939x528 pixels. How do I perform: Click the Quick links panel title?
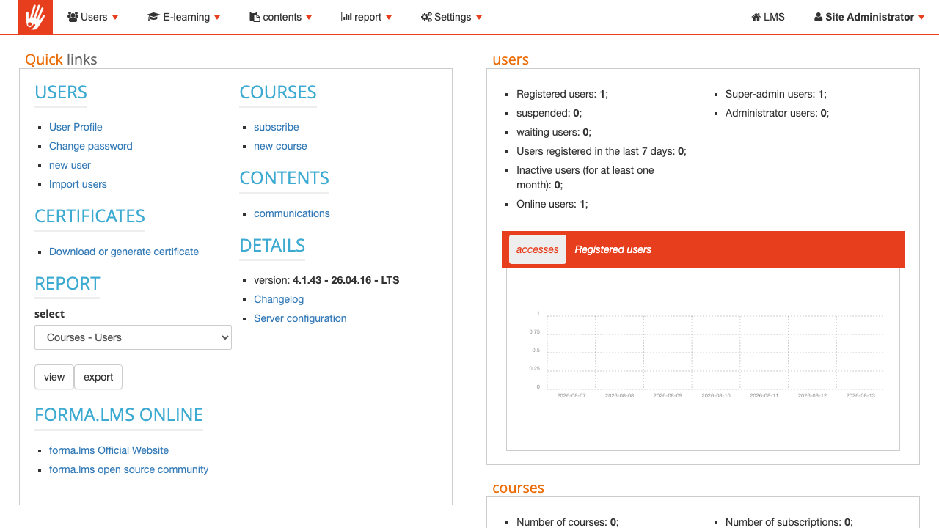[x=61, y=59]
